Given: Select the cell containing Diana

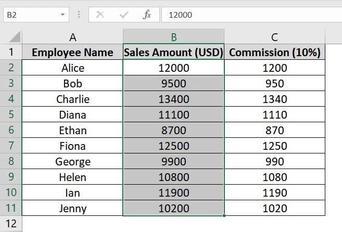Looking at the screenshot, I should 73,114.
